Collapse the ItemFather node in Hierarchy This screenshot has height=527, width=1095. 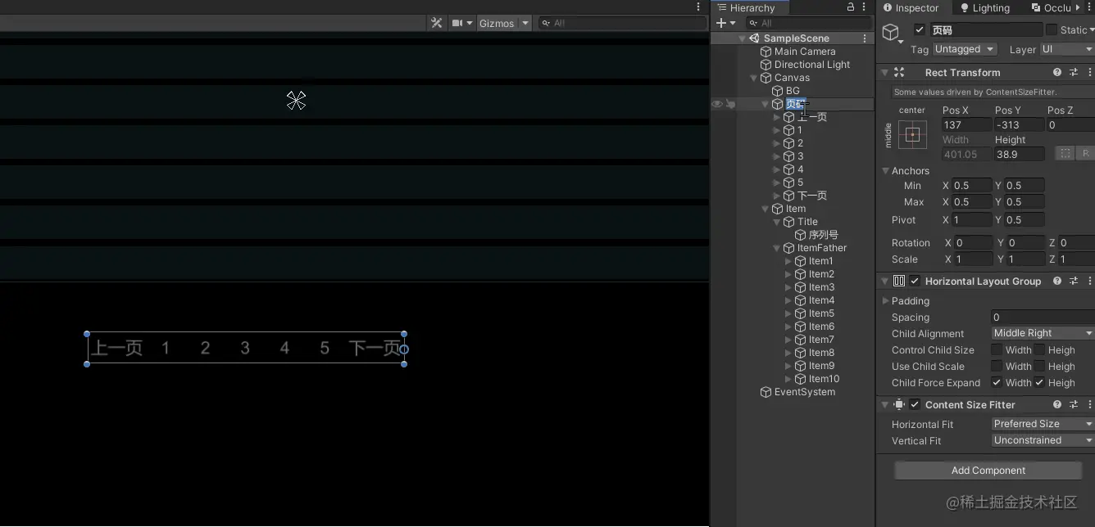click(x=777, y=248)
